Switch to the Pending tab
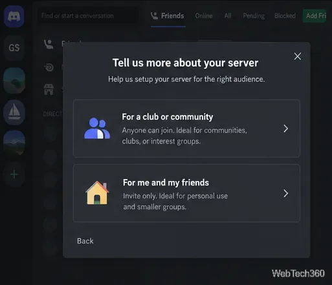This screenshot has width=332, height=285. [x=254, y=16]
